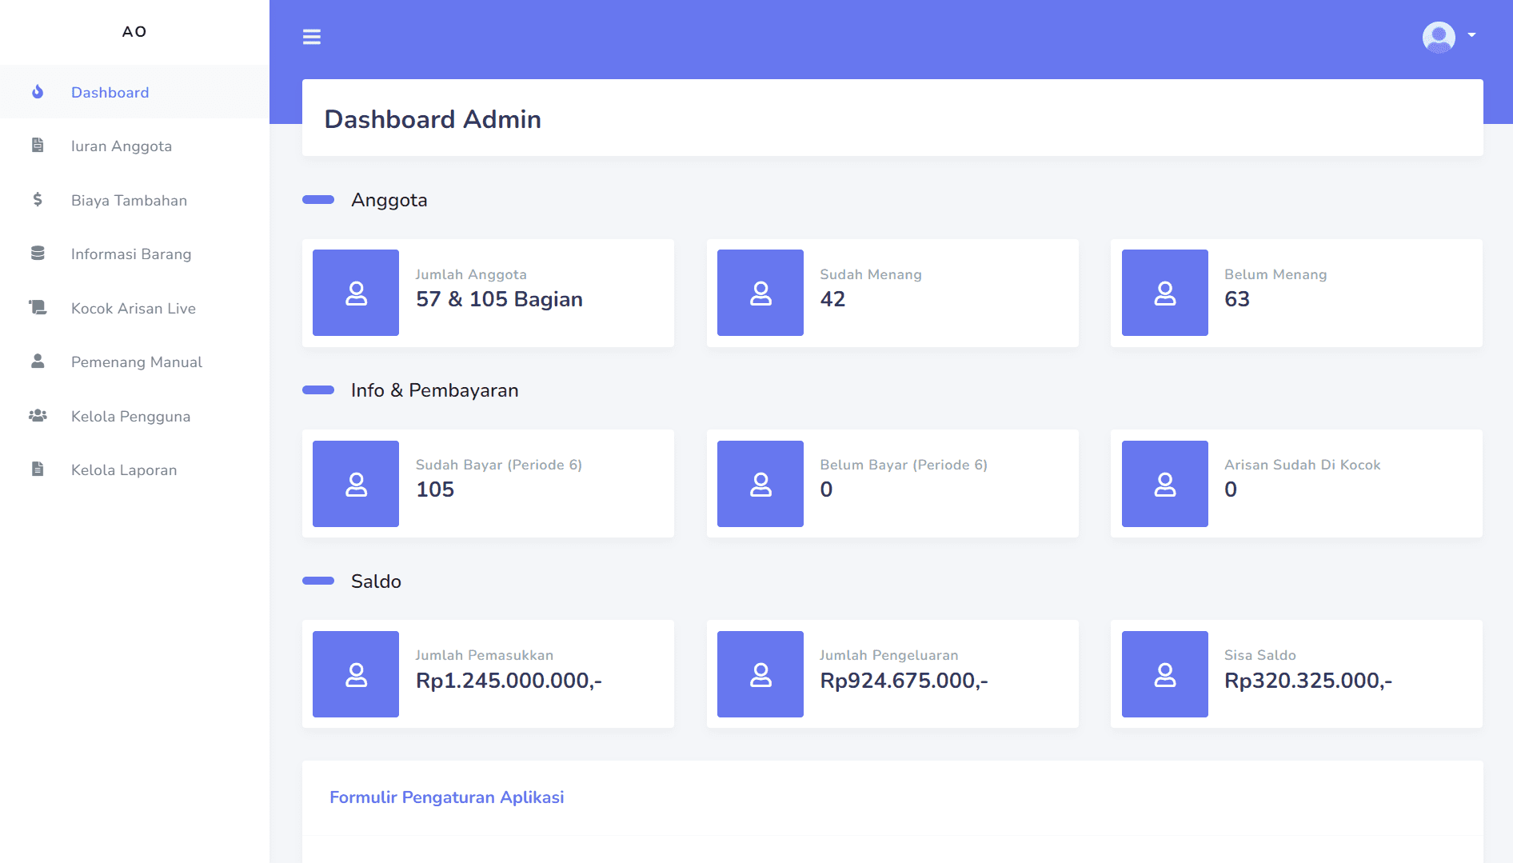Open the user avatar profile dropdown
The image size is (1513, 863).
click(x=1438, y=37)
